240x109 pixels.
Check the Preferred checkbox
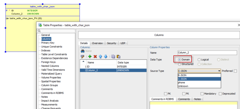point(235,71)
